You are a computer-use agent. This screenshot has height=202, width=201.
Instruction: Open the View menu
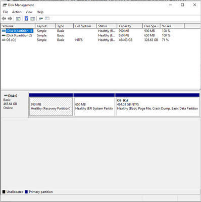point(29,12)
